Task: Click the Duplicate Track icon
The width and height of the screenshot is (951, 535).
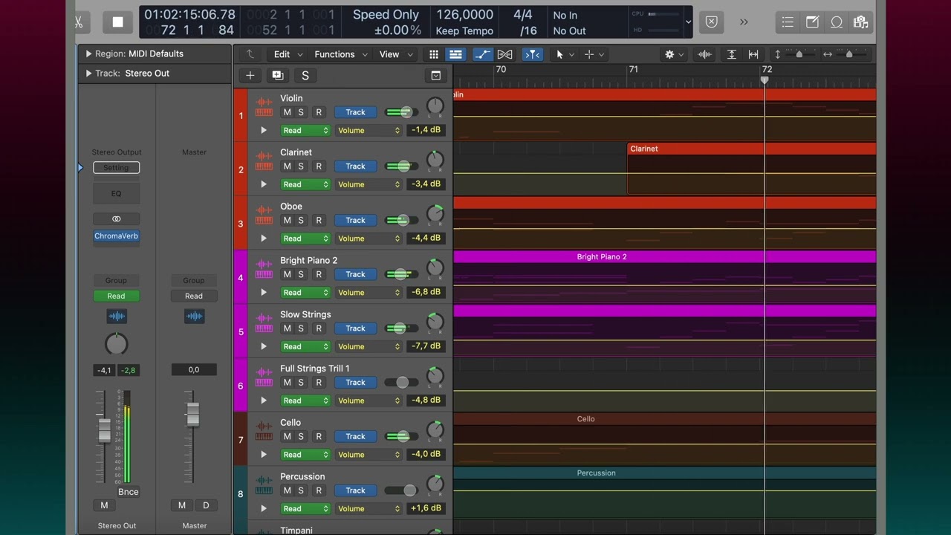Action: tap(277, 75)
